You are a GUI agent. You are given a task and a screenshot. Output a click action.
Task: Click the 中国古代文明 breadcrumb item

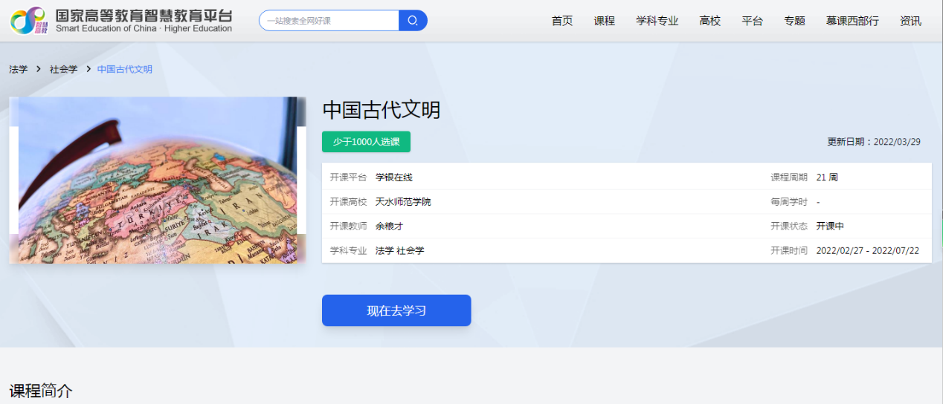(124, 69)
